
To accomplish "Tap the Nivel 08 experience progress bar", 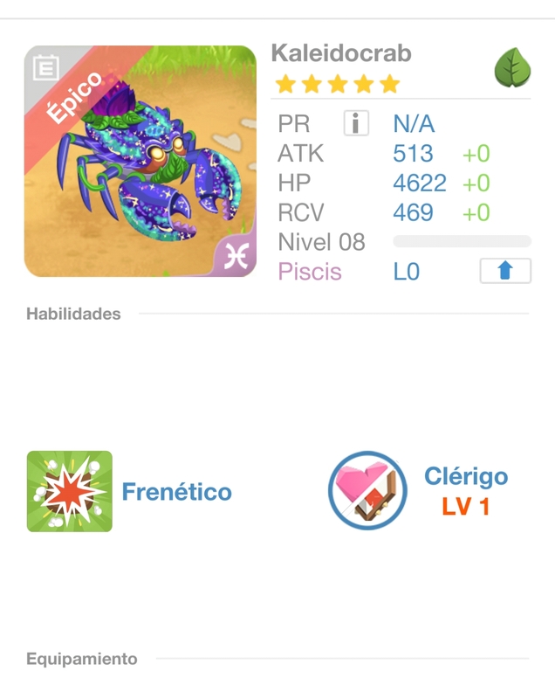I will coord(462,241).
